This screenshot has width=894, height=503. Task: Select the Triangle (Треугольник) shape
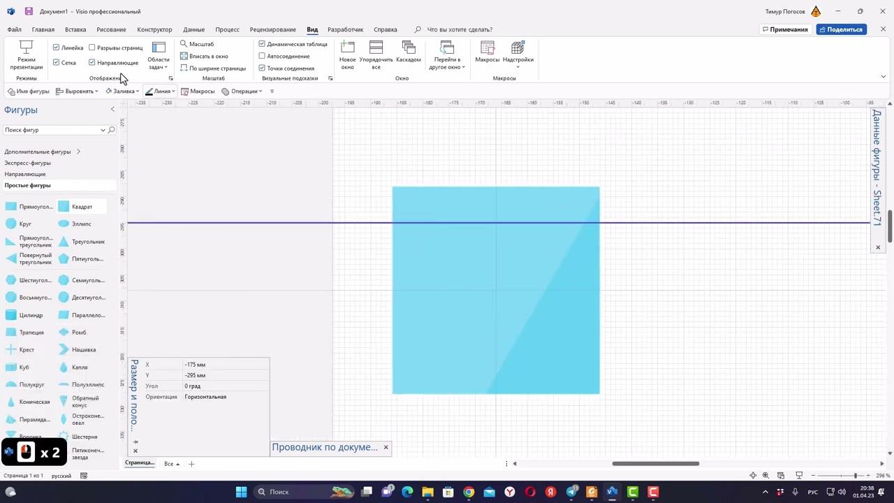81,242
